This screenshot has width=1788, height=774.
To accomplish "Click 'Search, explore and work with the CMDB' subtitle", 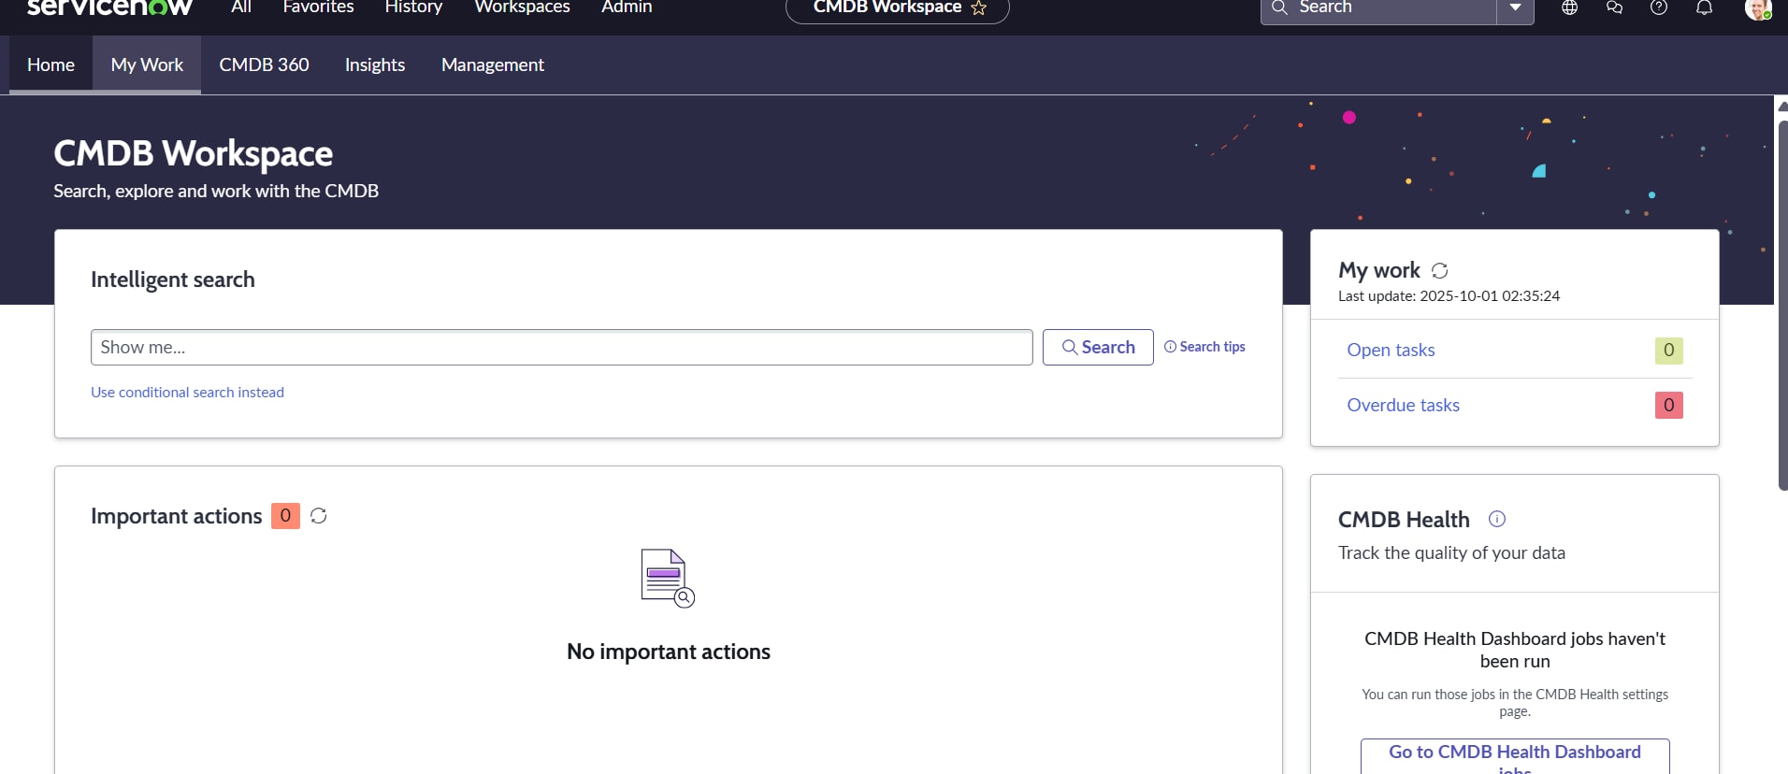I will click(x=216, y=191).
